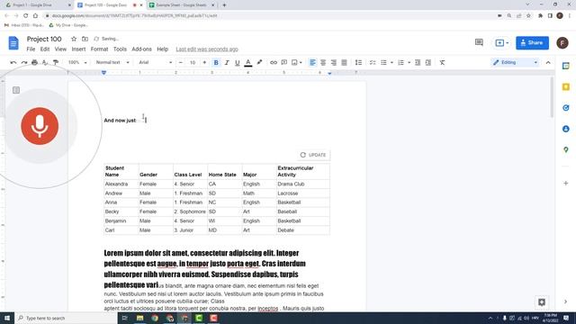Open the Format menu
Image resolution: width=576 pixels, height=324 pixels.
tap(99, 49)
